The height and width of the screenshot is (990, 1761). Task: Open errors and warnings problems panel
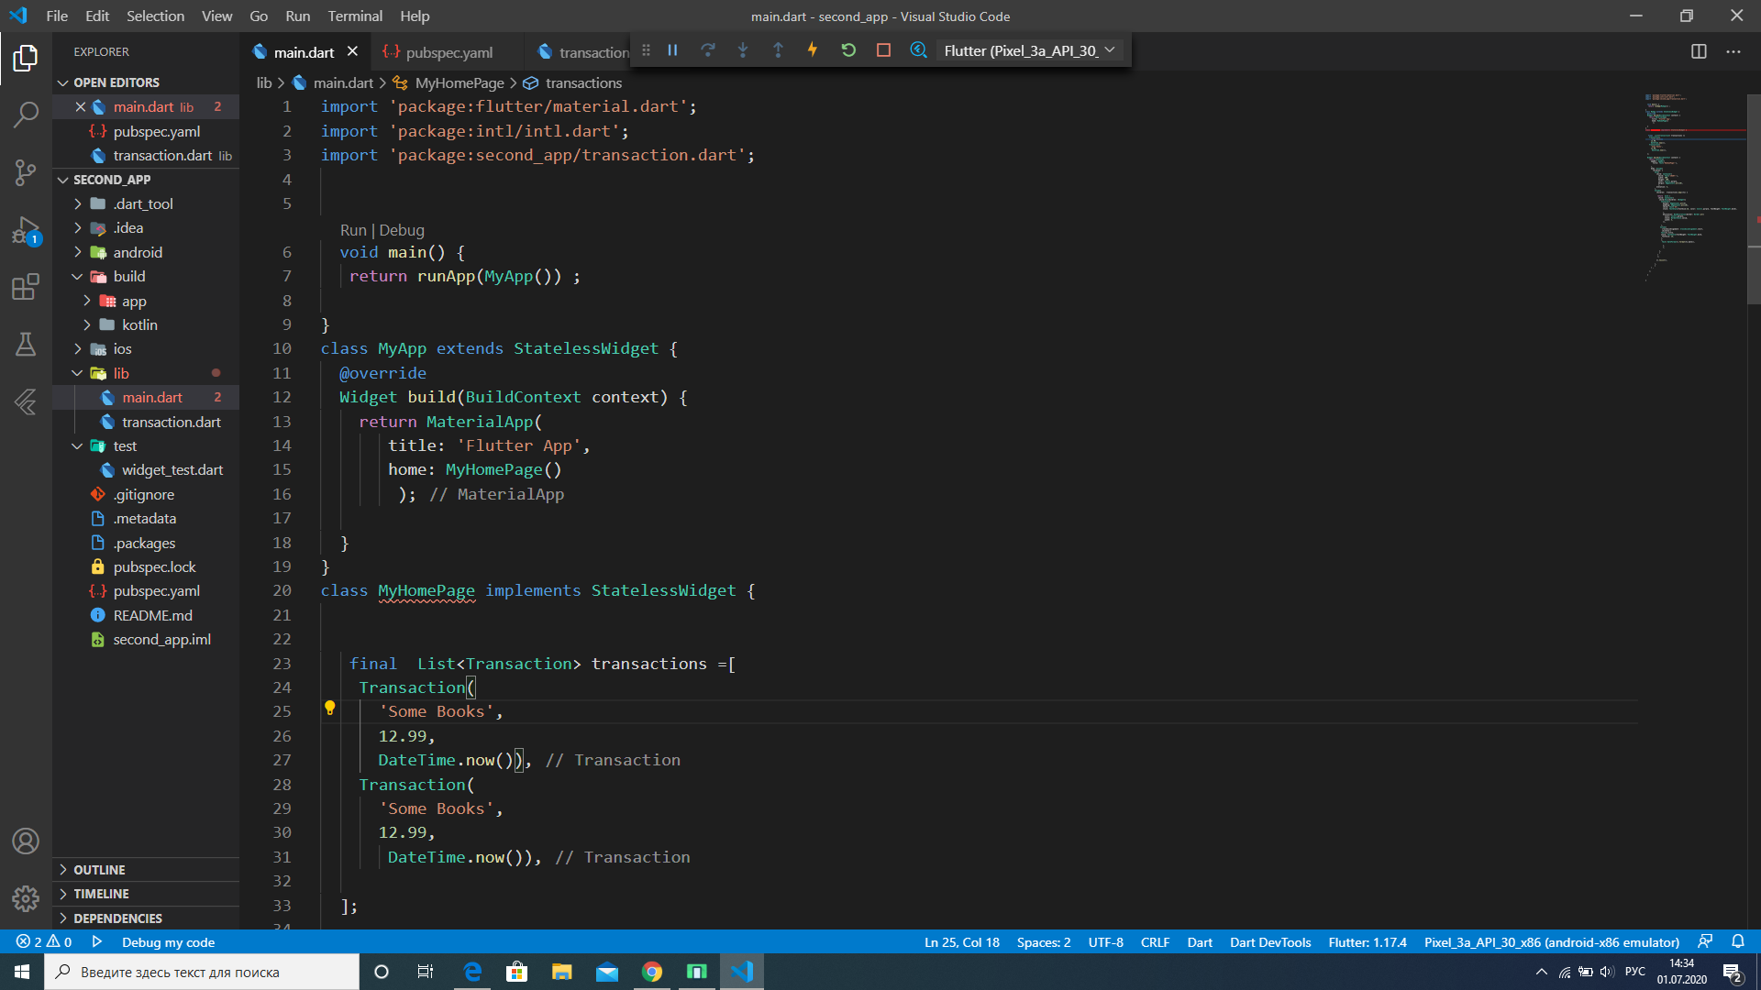click(x=44, y=941)
